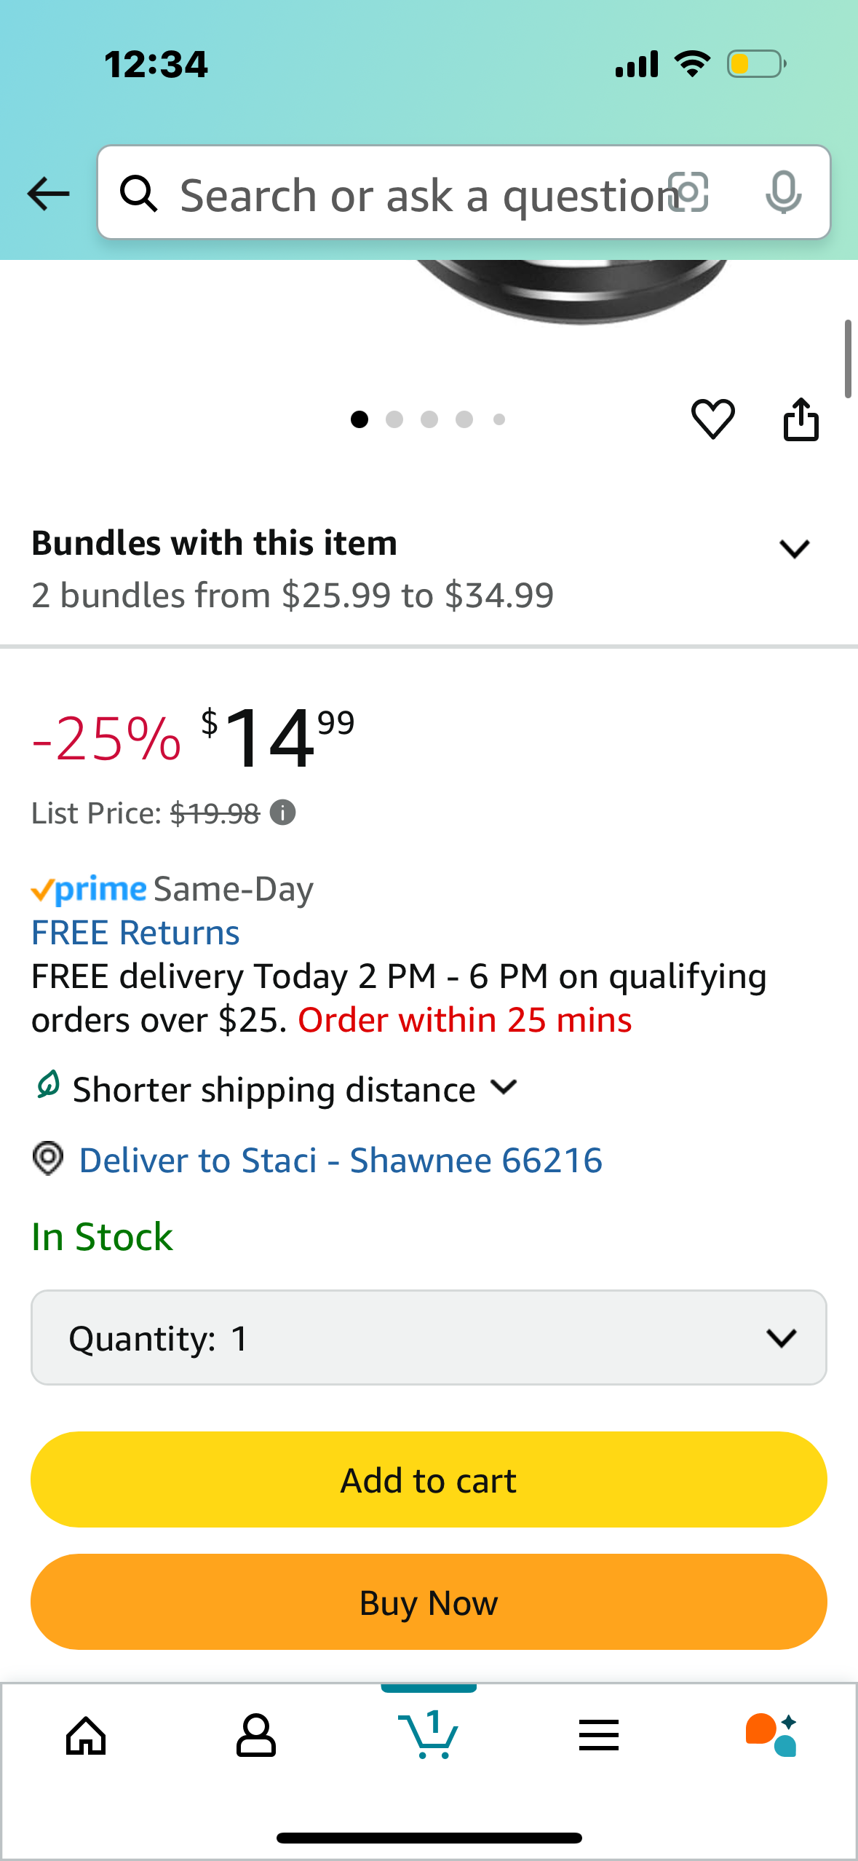Open the account profile tab

[256, 1736]
